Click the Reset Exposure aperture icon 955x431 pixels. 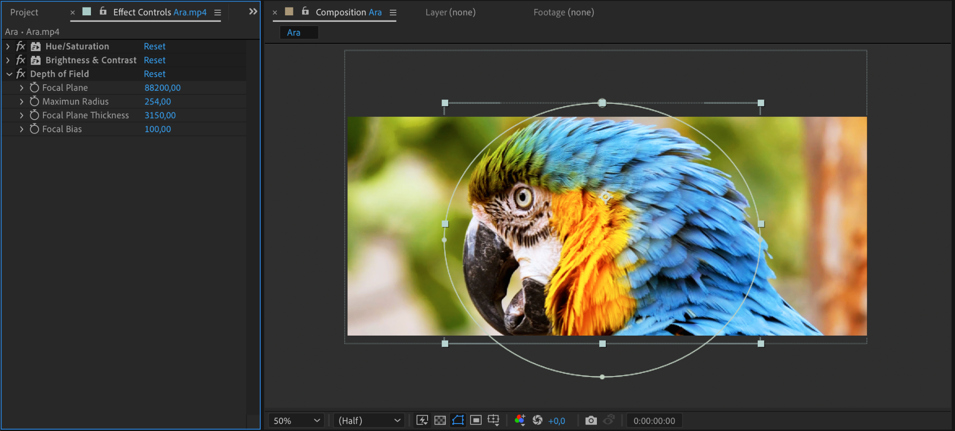[538, 420]
